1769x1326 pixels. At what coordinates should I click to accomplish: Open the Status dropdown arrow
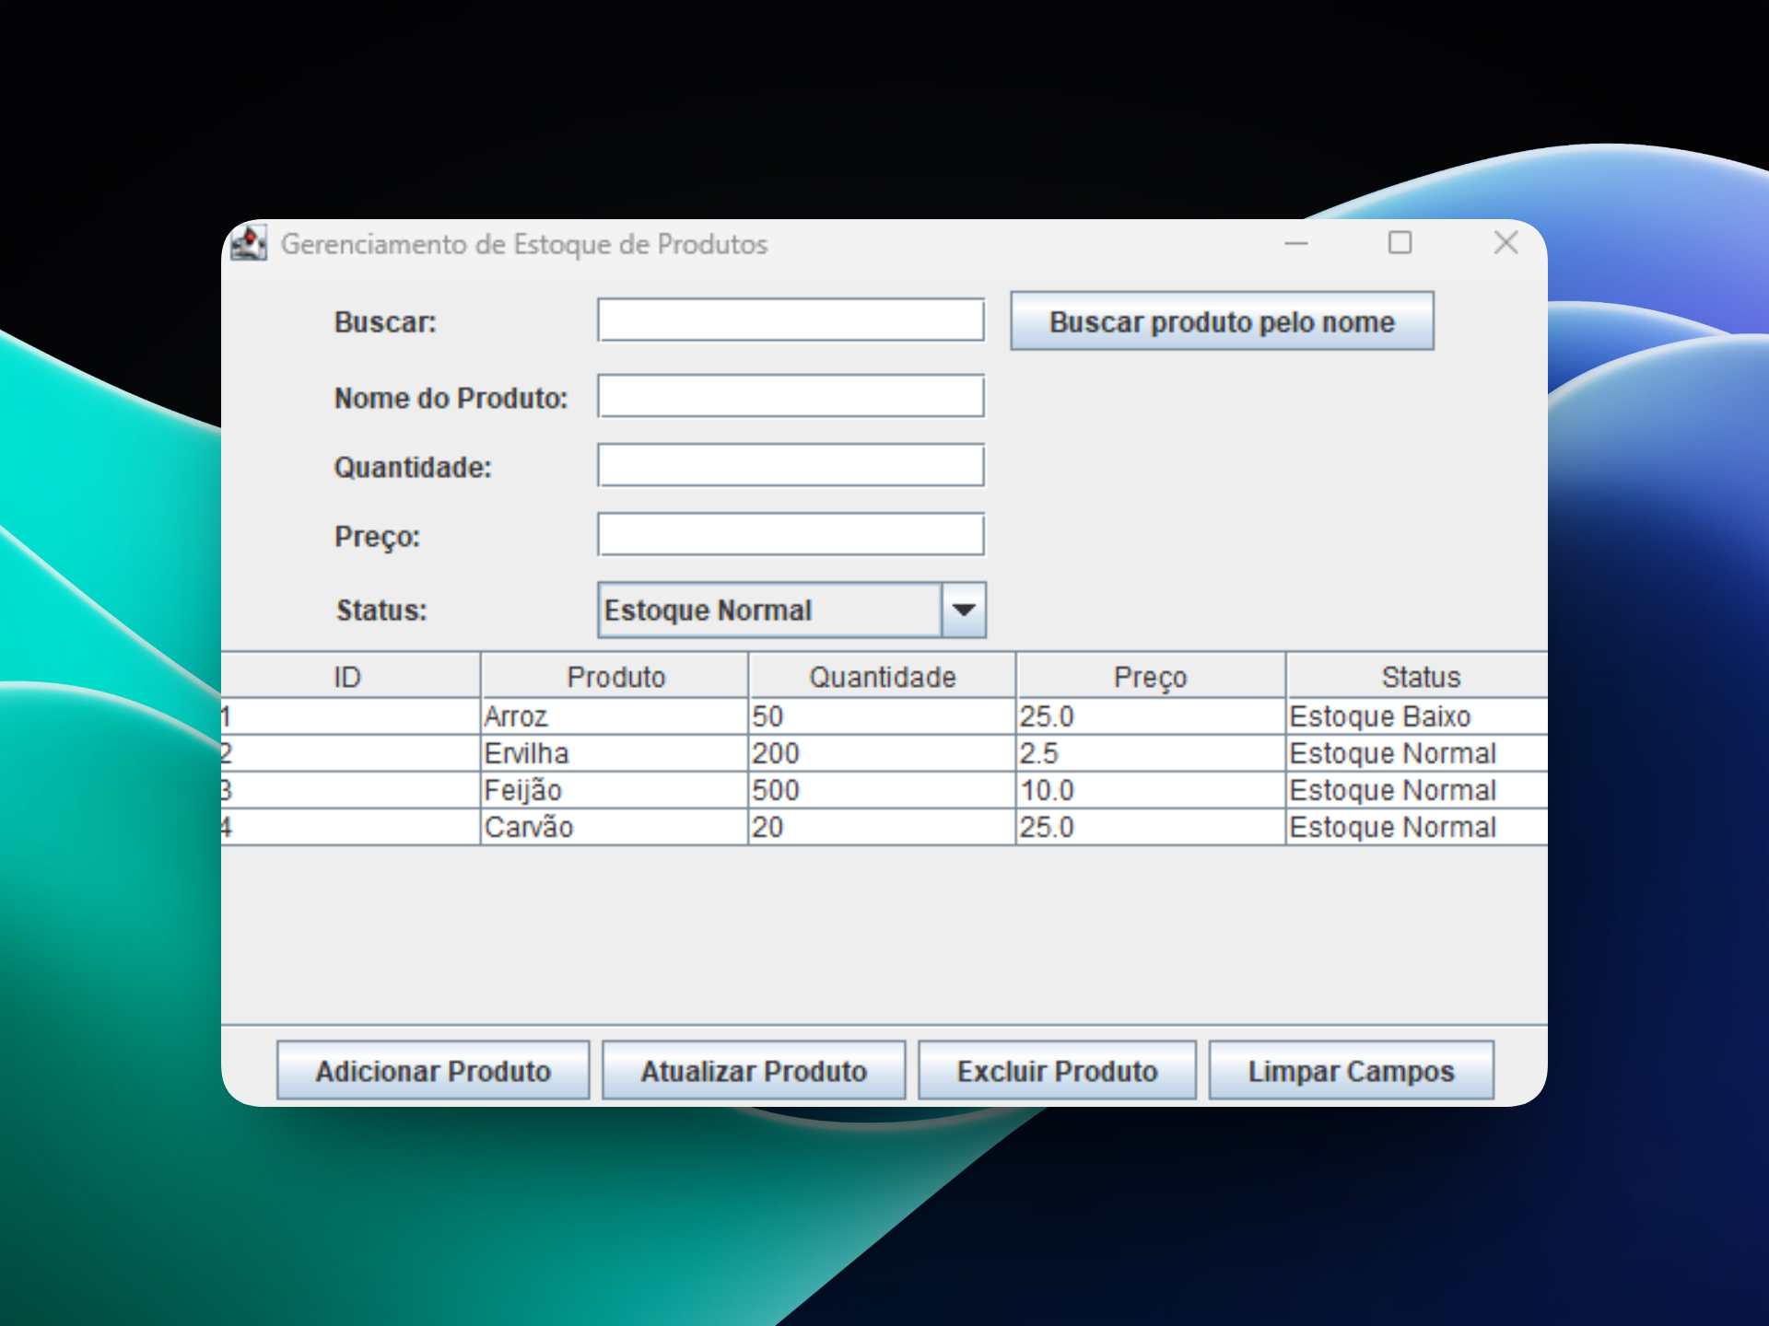click(963, 610)
